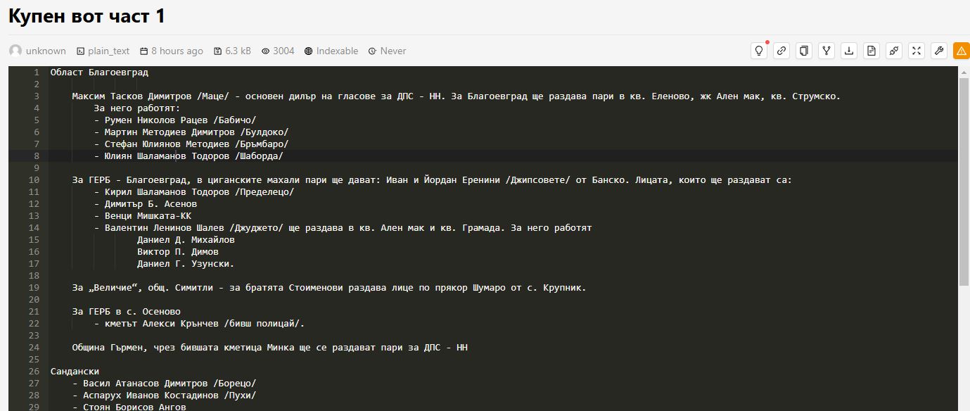
Task: Click the 'За ГЕРБ в с. Осеново' line
Action: point(127,312)
